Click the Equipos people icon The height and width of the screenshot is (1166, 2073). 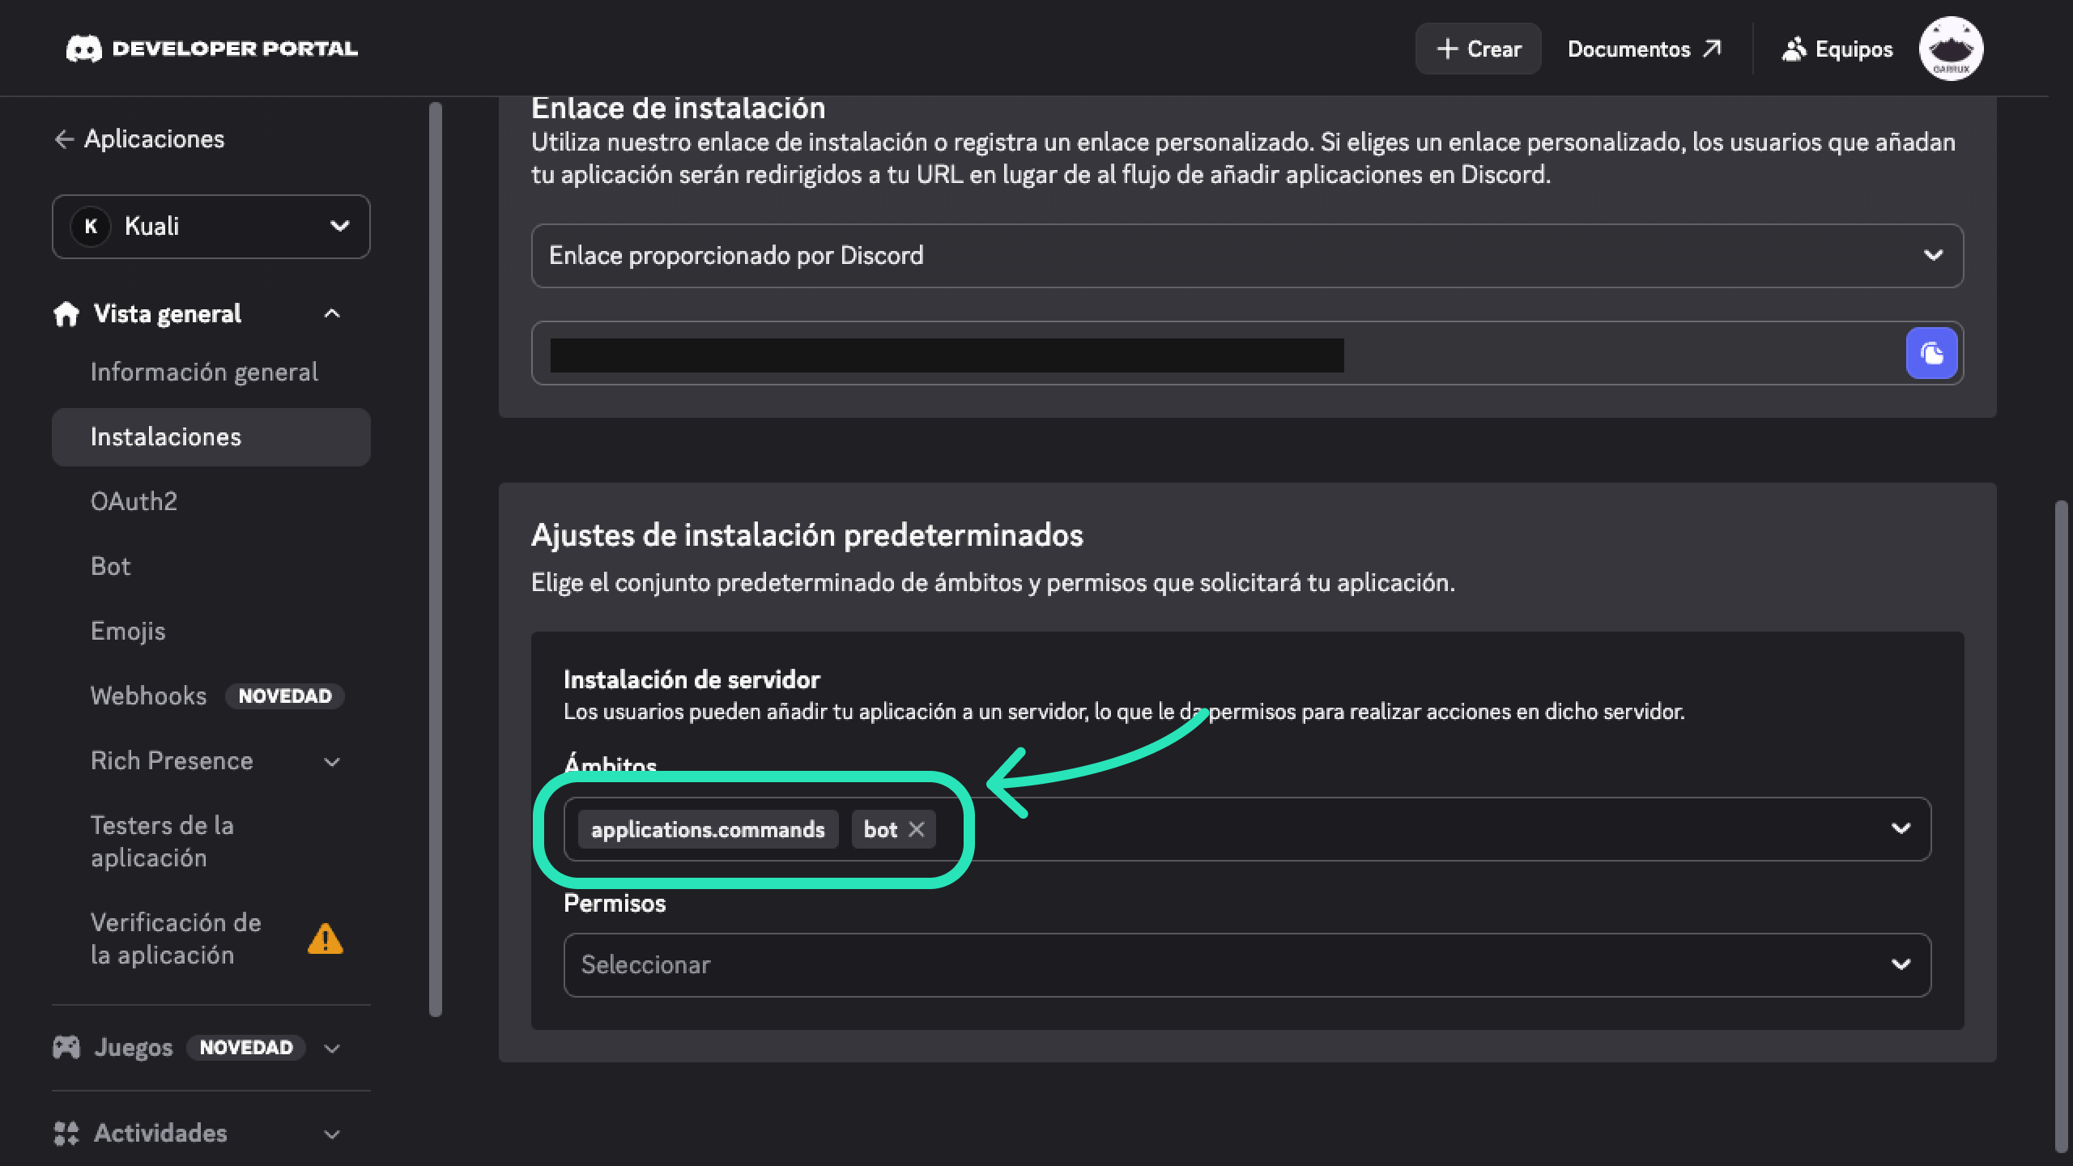pos(1794,49)
